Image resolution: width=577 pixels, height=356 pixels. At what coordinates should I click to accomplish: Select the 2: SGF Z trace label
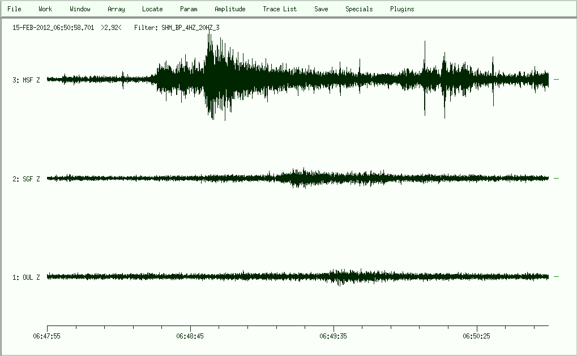(x=27, y=179)
